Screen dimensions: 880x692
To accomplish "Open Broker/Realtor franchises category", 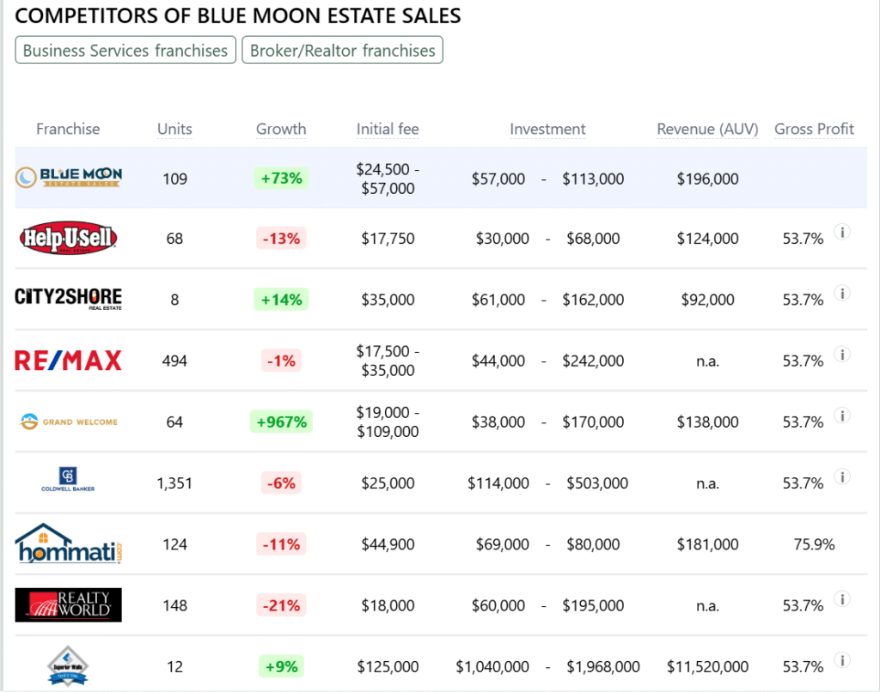I will (342, 50).
